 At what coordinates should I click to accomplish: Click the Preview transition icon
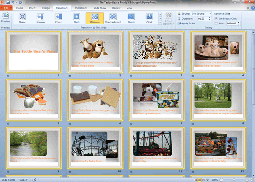pyautogui.click(x=6, y=18)
